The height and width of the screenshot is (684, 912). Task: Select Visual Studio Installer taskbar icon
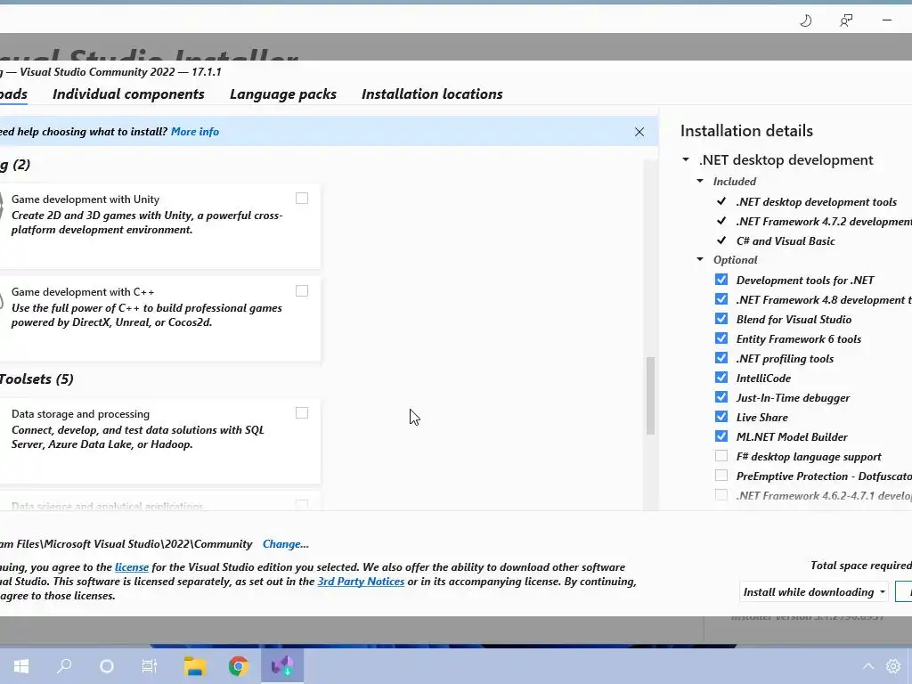pyautogui.click(x=282, y=666)
